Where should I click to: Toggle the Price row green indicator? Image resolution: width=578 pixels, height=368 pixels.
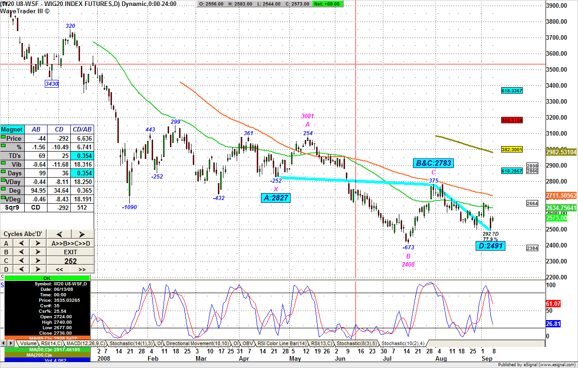[4, 137]
